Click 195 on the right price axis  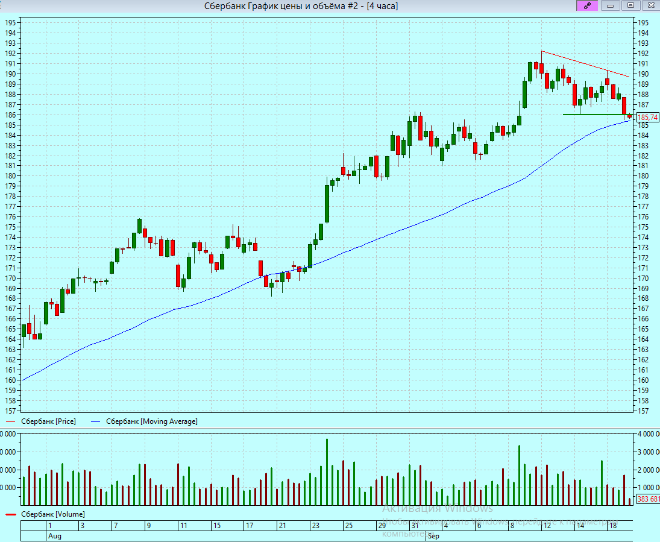pos(643,23)
